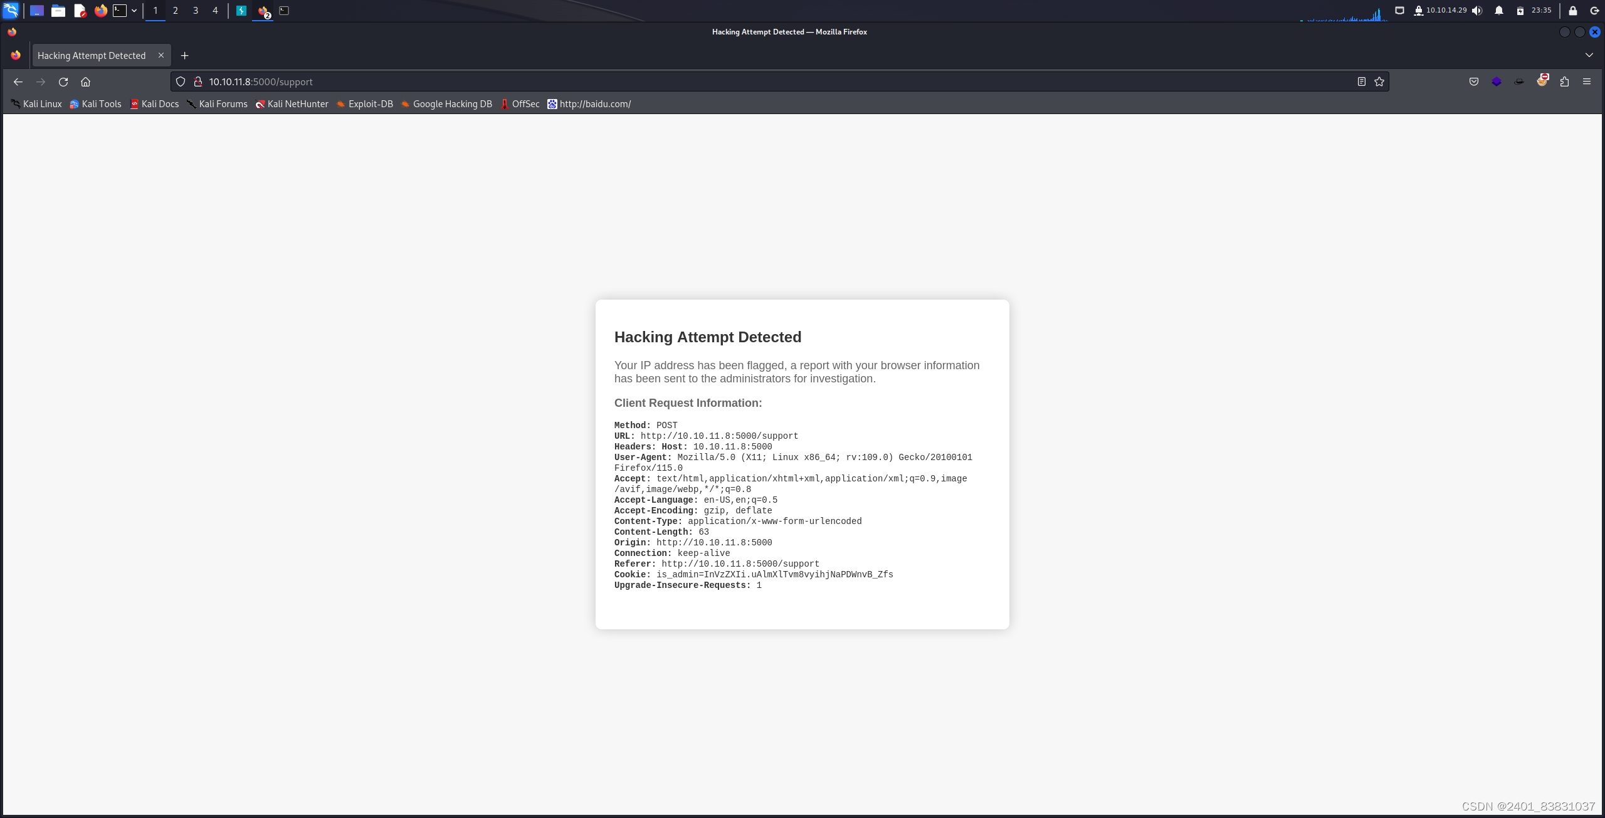Click the Firefox bookmark star icon
This screenshot has height=818, width=1605.
tap(1379, 81)
